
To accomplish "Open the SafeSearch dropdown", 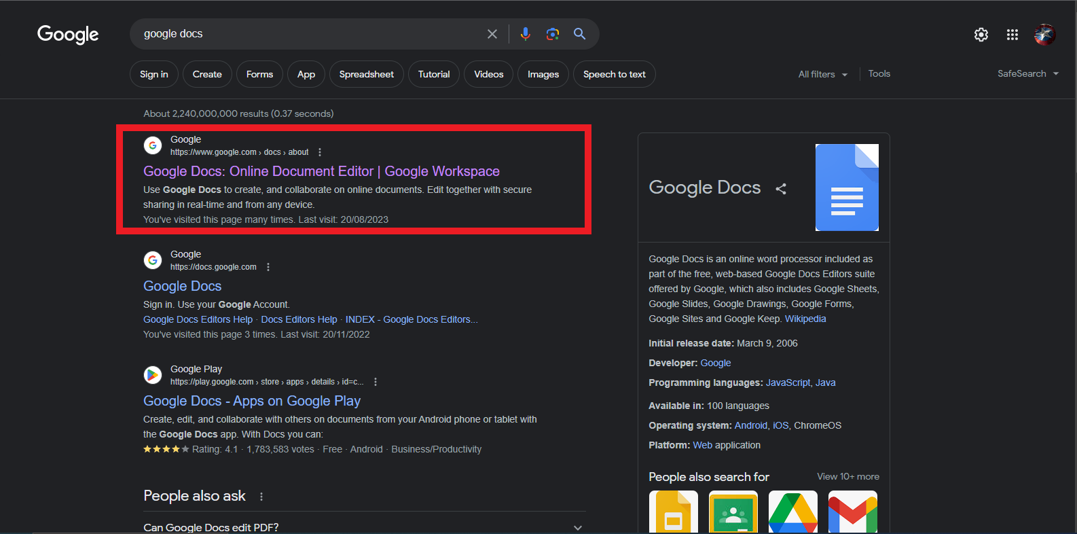I will click(x=1028, y=73).
